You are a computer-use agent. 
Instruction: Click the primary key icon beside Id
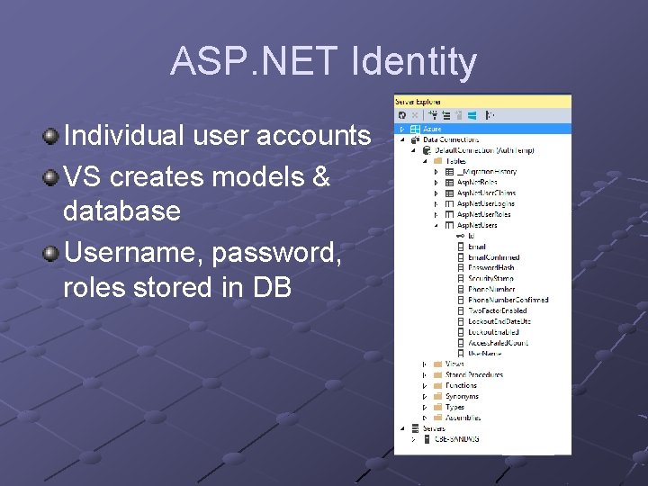point(460,236)
